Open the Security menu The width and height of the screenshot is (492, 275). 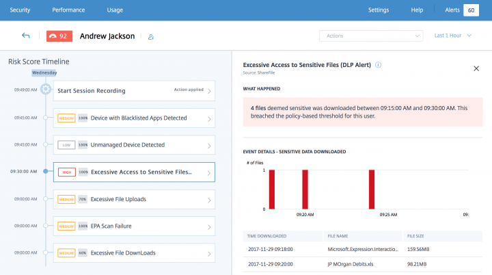20,10
